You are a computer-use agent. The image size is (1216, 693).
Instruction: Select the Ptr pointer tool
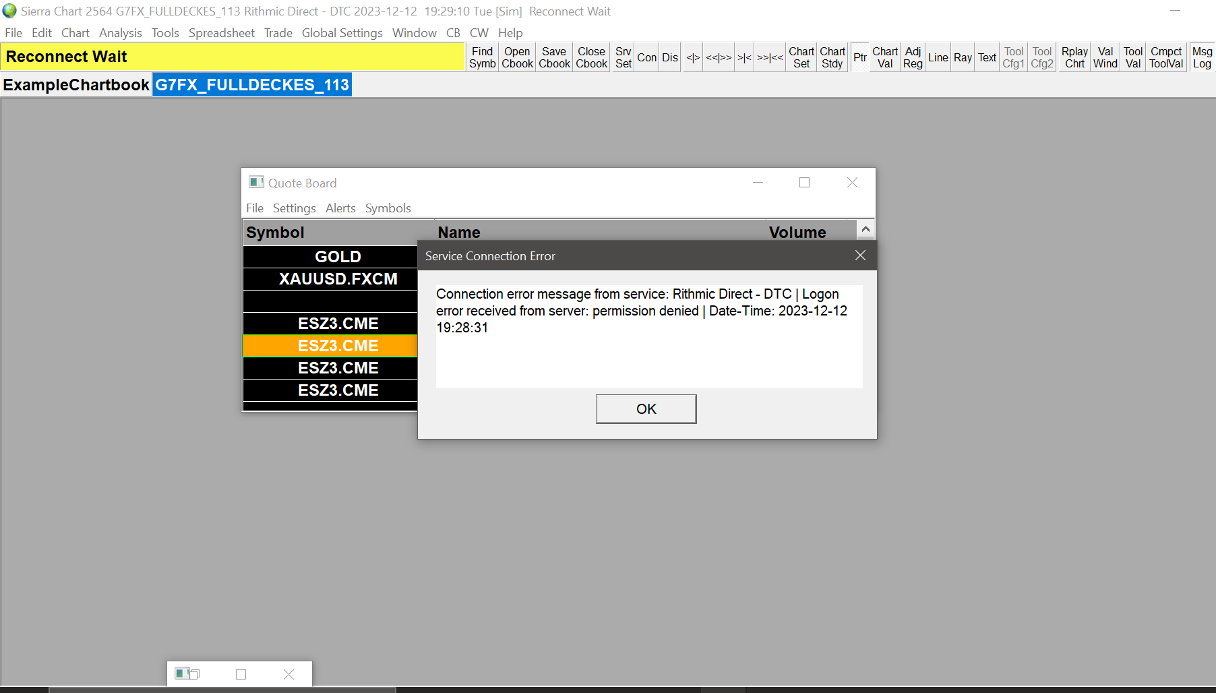(860, 57)
